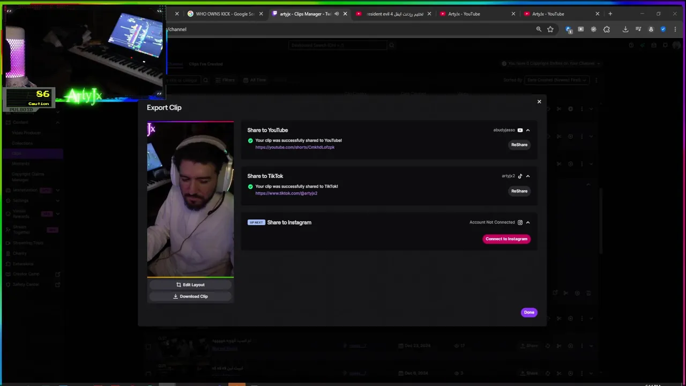Open a new browser tab
Viewport: 686px width, 386px height.
(x=610, y=14)
